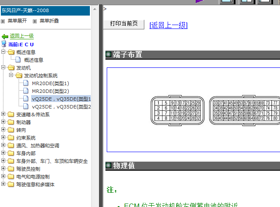Click the 菜单折叠 list icon
The width and height of the screenshot is (280, 207).
[35, 22]
